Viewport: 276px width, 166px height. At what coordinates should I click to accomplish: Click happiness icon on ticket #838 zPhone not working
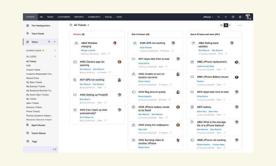click(192, 140)
